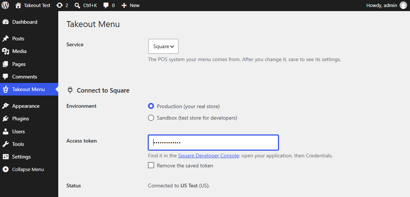This screenshot has height=197, width=410.
Task: Open the Media library menu
Action: (19, 51)
